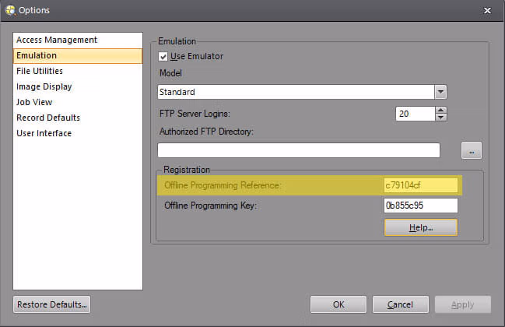The width and height of the screenshot is (505, 327).
Task: Decrease FTP Server Logins value
Action: (x=441, y=118)
